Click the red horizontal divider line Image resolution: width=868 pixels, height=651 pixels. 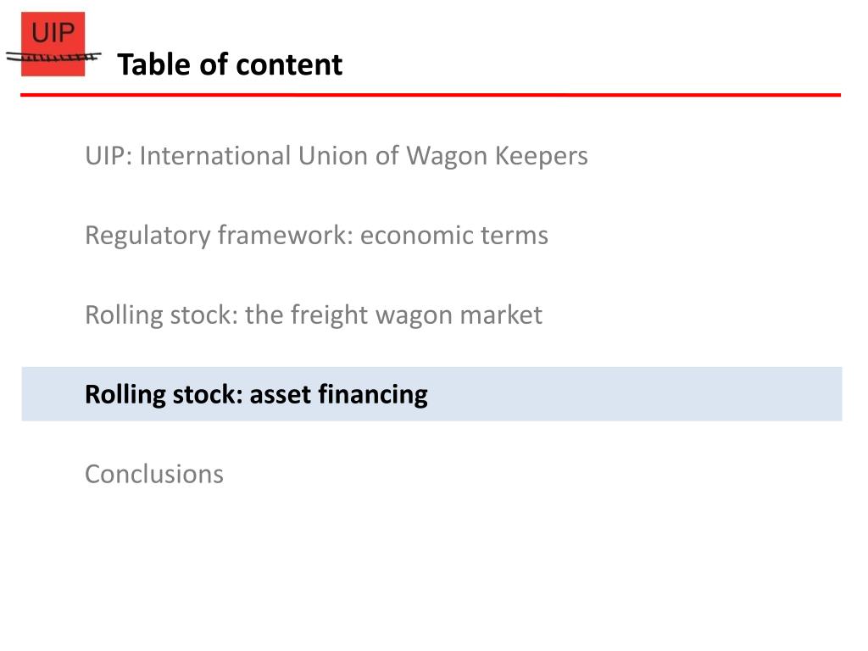431,95
